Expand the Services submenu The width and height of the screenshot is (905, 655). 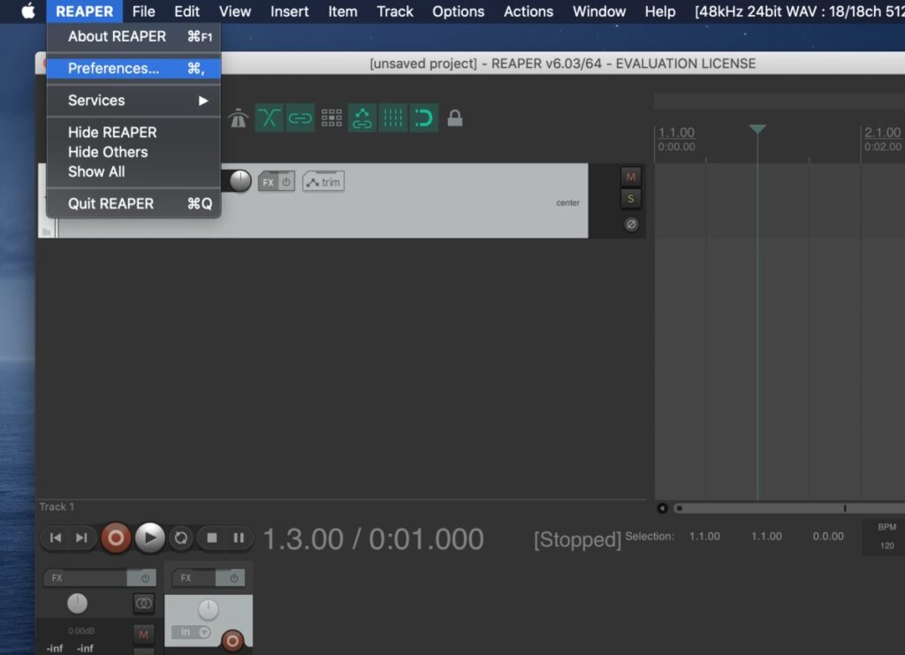point(133,101)
